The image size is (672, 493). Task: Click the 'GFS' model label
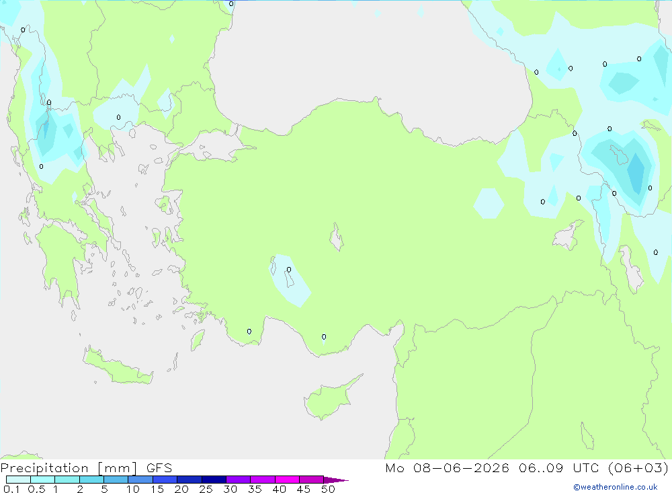(159, 468)
